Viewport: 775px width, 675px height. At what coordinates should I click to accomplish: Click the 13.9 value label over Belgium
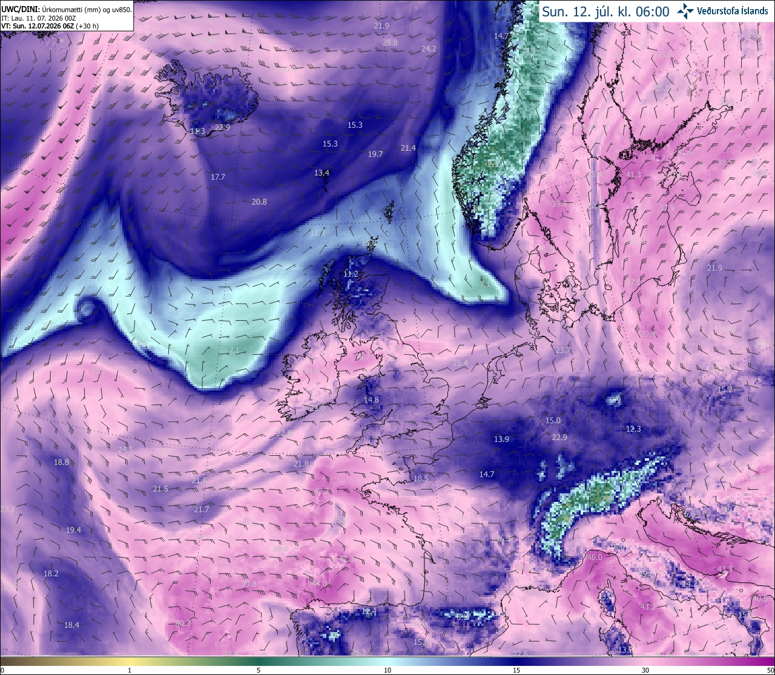point(501,440)
